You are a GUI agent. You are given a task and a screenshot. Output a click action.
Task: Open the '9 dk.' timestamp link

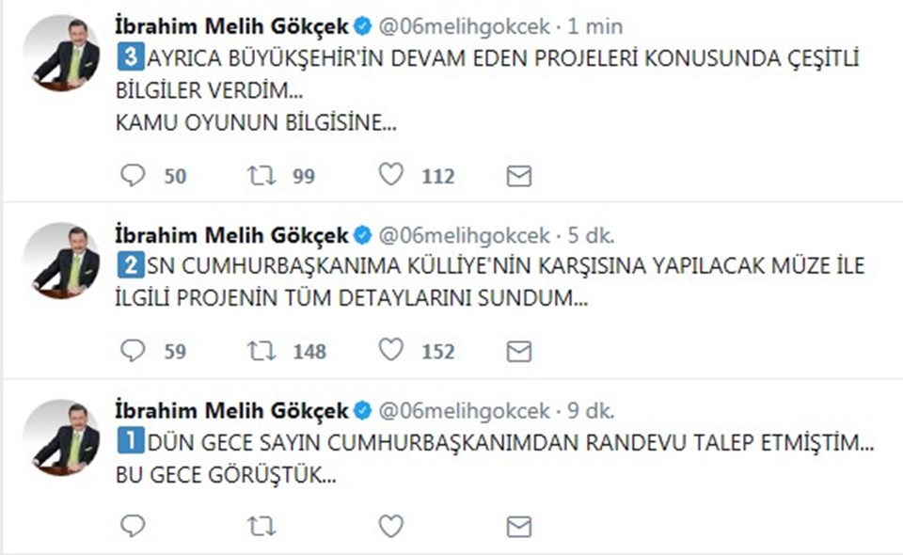[592, 410]
